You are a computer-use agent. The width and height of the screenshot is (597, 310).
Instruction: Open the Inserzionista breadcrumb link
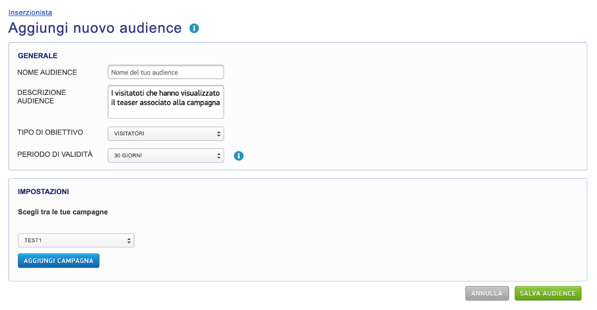(30, 13)
